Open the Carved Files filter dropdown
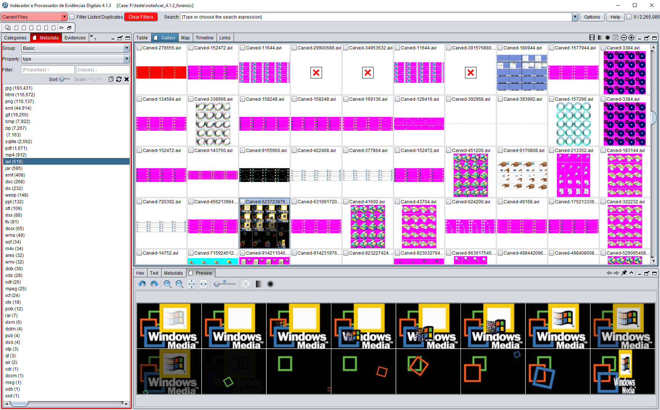Viewport: 660px width, 410px height. [x=64, y=17]
